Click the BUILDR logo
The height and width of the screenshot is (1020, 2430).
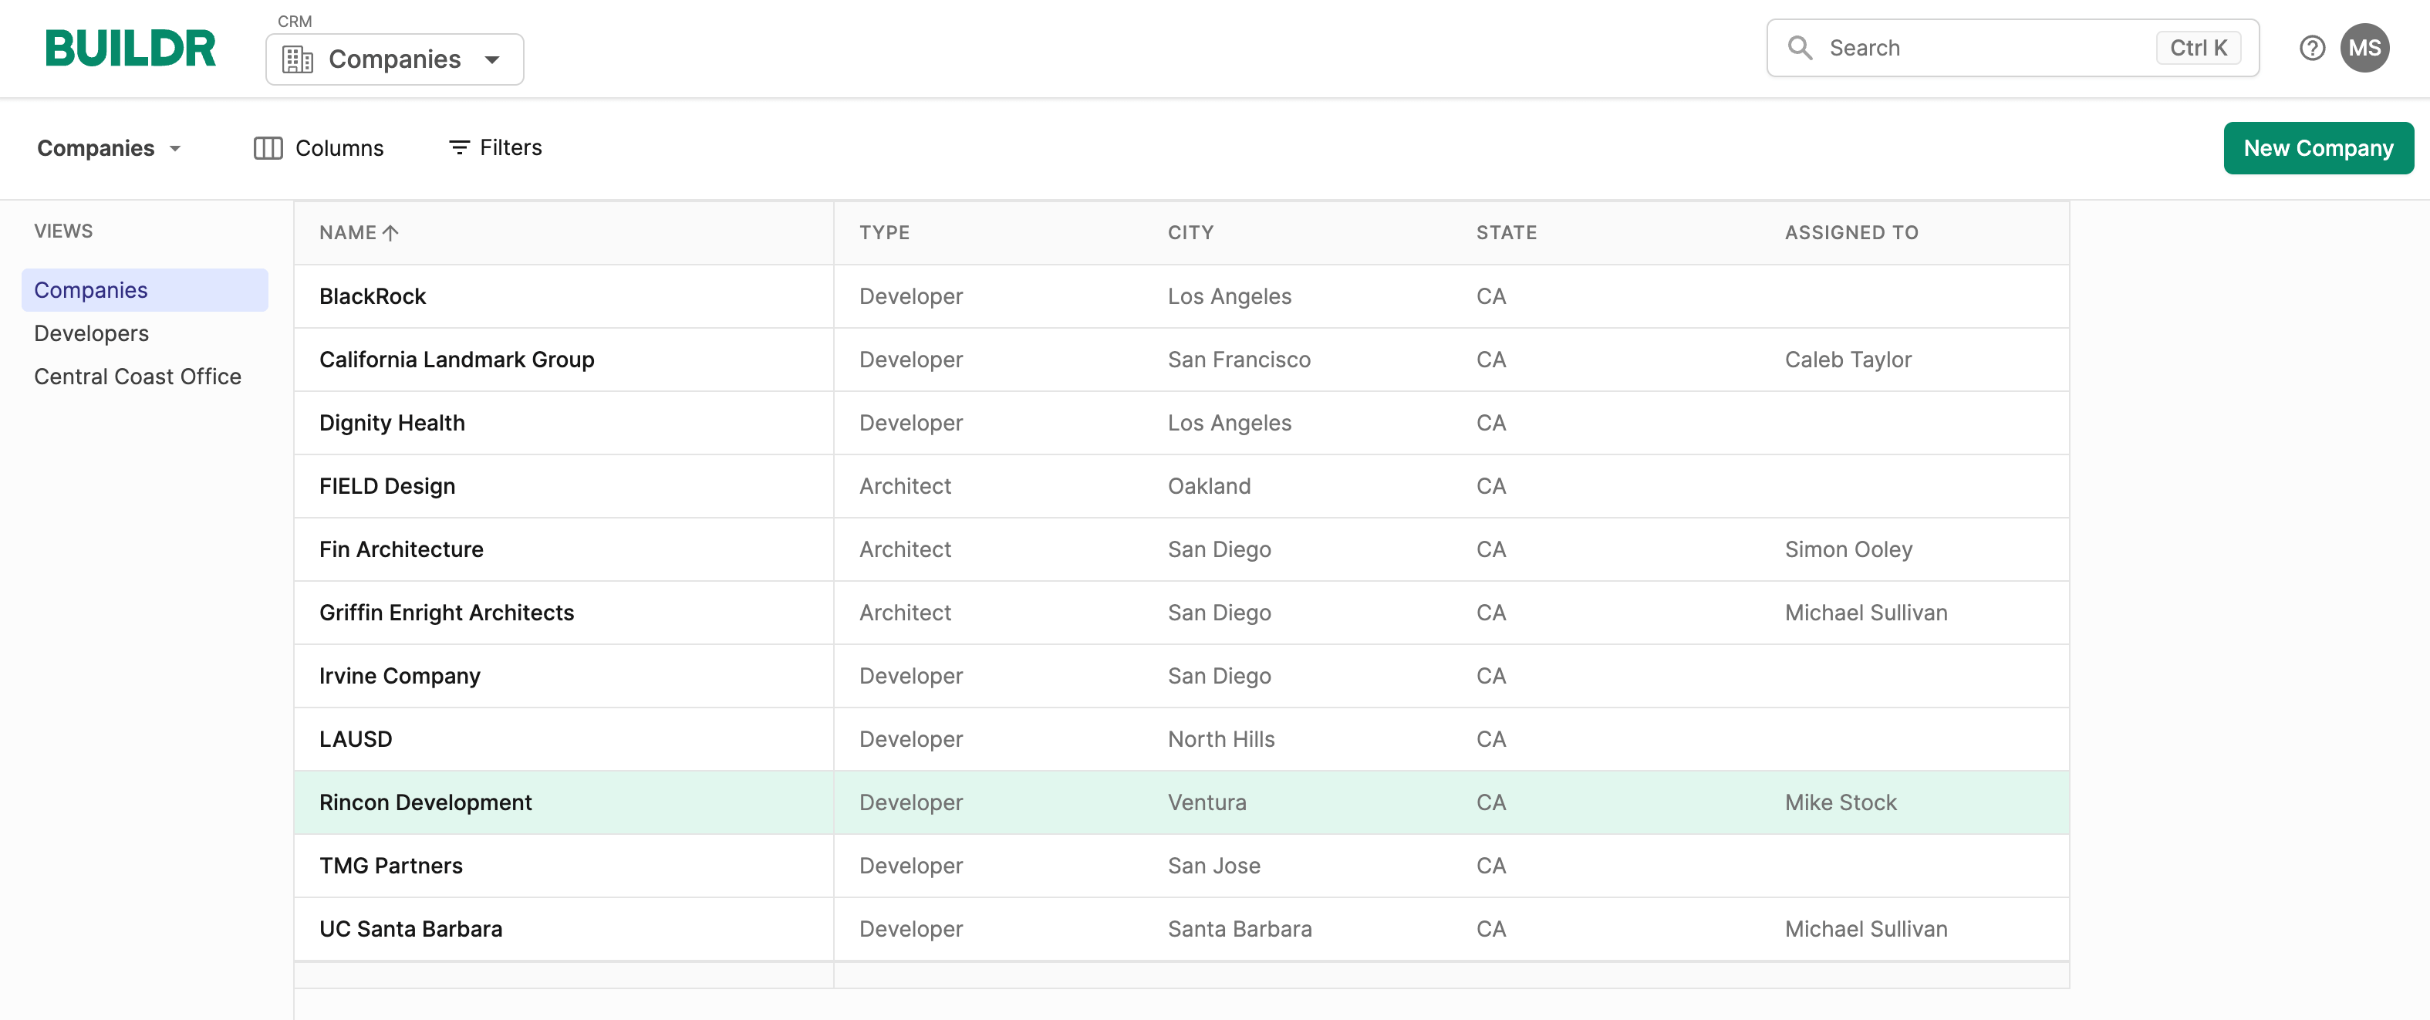[x=130, y=48]
